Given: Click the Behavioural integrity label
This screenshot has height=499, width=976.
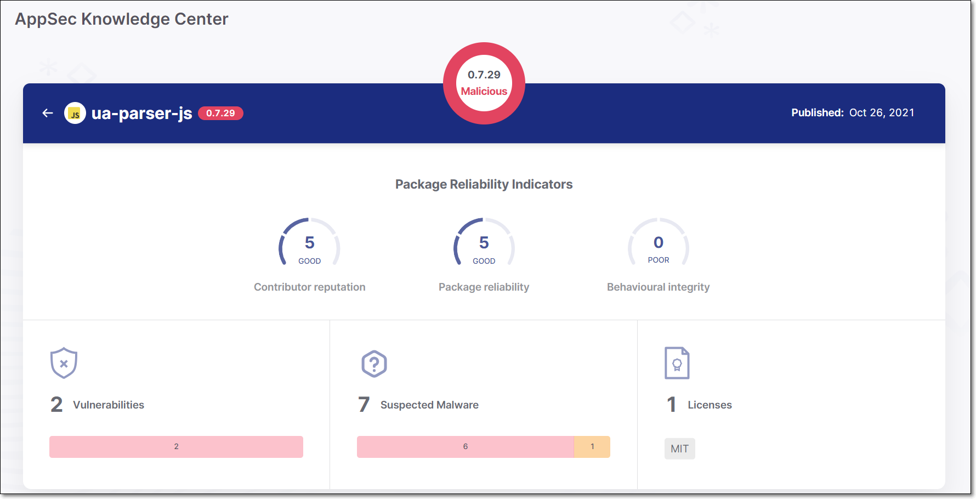Looking at the screenshot, I should pyautogui.click(x=659, y=287).
